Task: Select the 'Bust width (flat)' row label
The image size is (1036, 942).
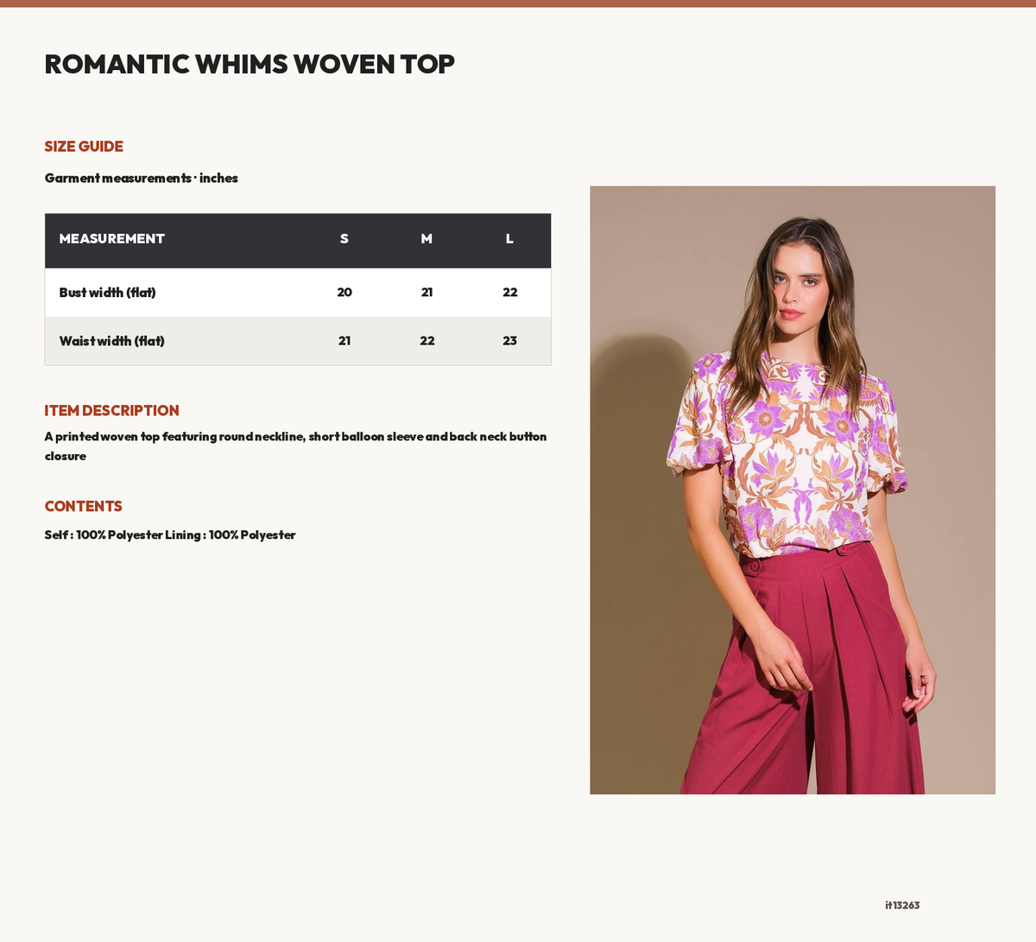Action: tap(108, 293)
